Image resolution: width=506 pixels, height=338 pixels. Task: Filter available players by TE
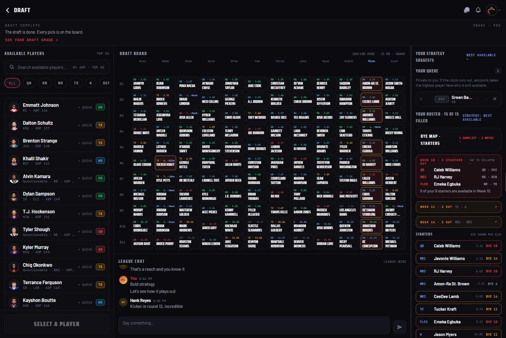[x=76, y=83]
